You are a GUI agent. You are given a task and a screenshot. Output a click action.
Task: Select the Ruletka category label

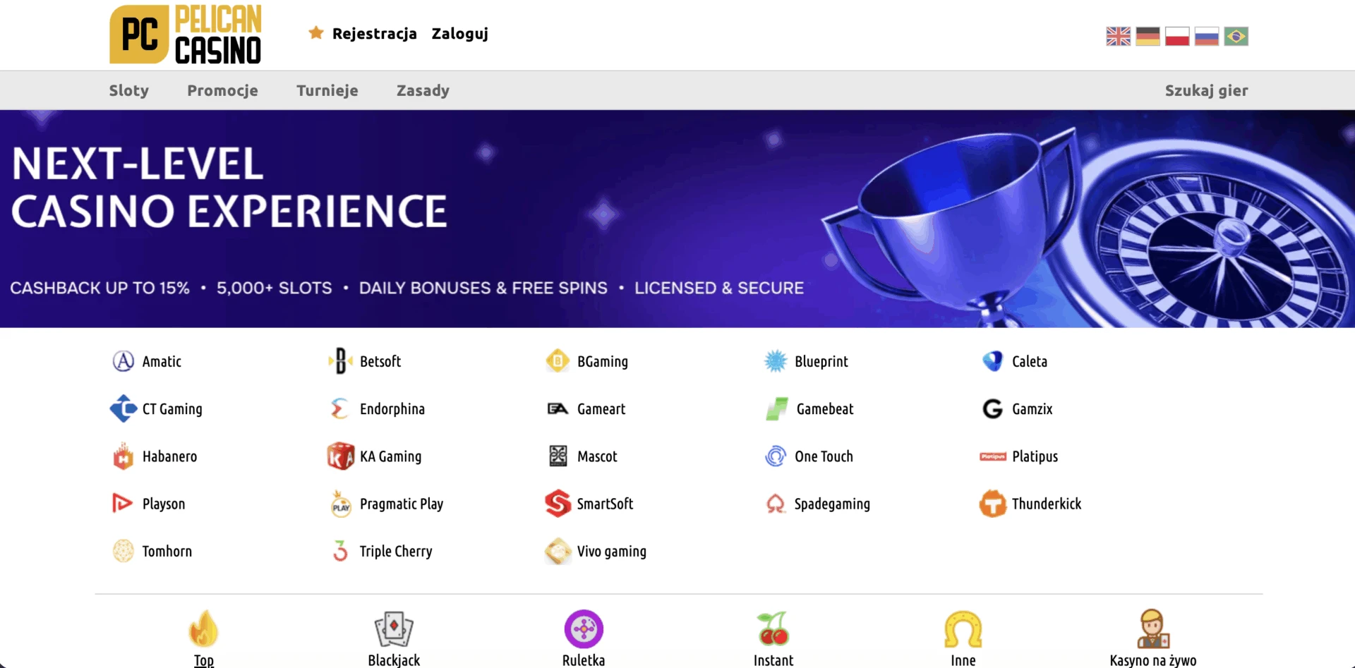[x=584, y=660]
